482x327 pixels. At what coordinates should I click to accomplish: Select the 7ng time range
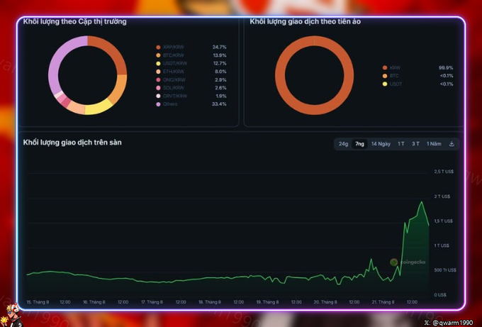pyautogui.click(x=359, y=144)
